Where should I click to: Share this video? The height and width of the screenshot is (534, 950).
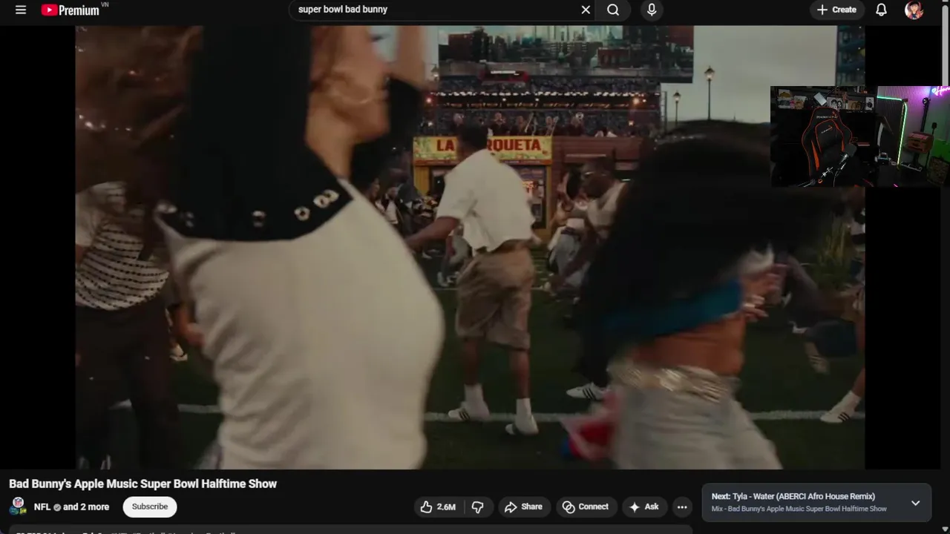point(523,507)
